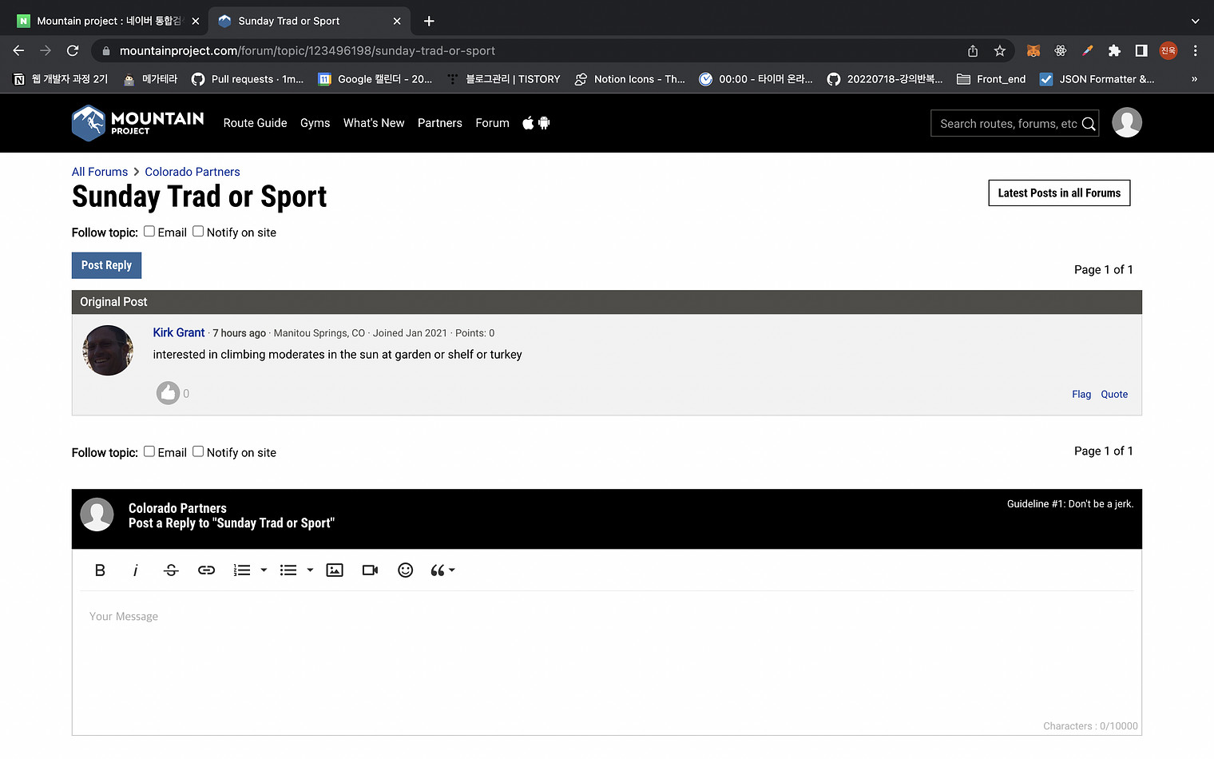Like Kirk Grant's post with thumbs up
This screenshot has height=759, width=1214.
pos(168,393)
